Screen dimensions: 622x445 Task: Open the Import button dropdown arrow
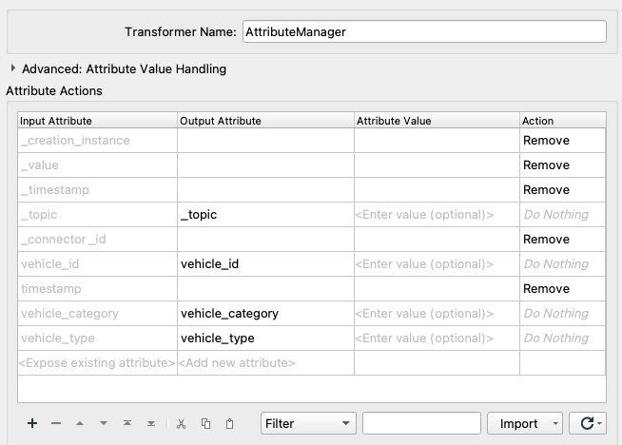click(x=555, y=423)
